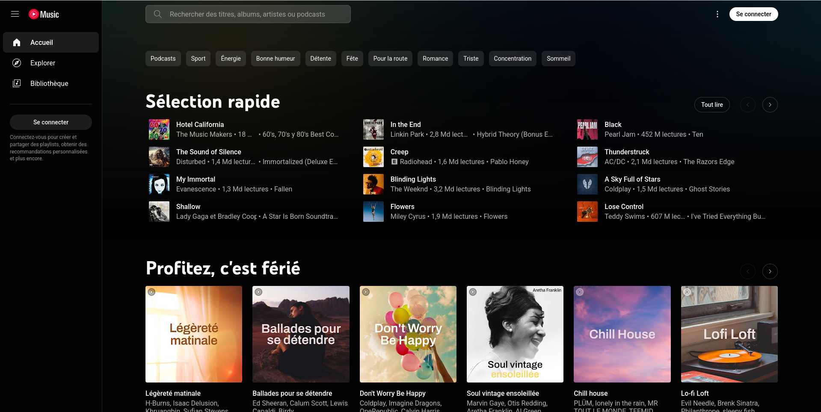
Task: Open Bibliothèque via the library icon
Action: [x=17, y=83]
